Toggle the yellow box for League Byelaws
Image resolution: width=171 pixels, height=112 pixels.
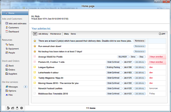tap(35, 67)
